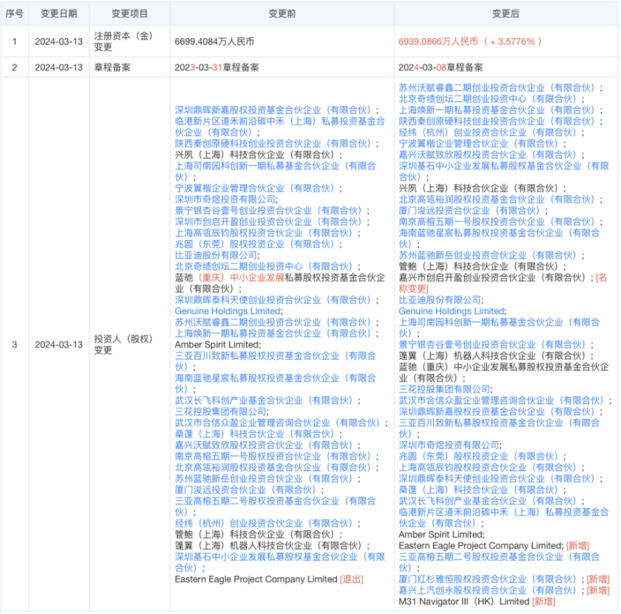The height and width of the screenshot is (614, 621).
Task: Select the 变更日期 column header
Action: 58,14
